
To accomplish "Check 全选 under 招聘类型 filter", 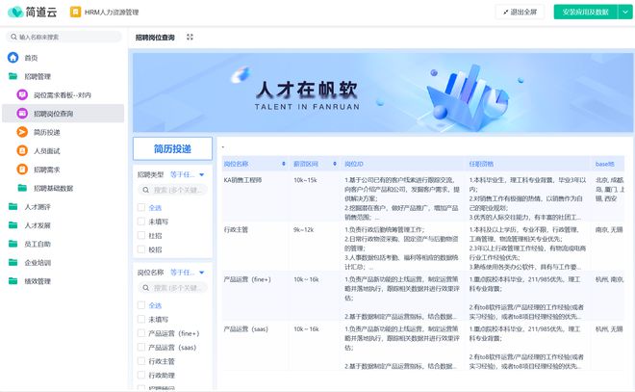I will (141, 207).
